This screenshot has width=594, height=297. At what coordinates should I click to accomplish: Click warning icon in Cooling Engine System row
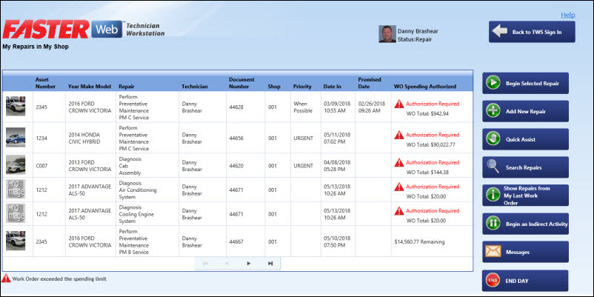point(399,210)
